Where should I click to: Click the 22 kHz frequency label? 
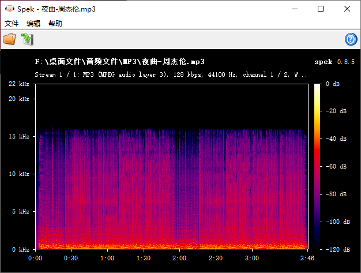pos(19,84)
